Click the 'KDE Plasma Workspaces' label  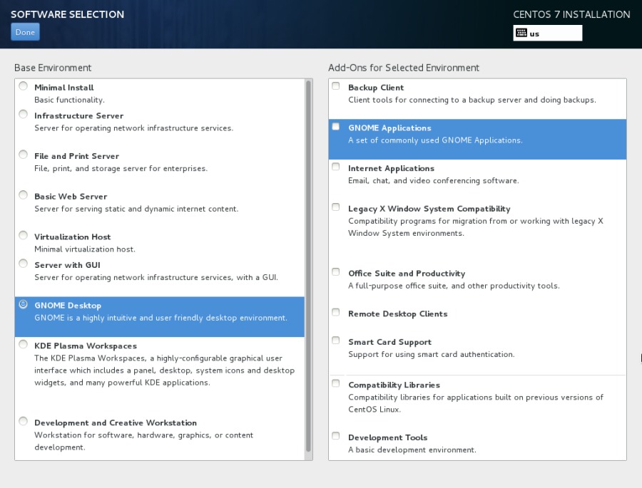[86, 346]
